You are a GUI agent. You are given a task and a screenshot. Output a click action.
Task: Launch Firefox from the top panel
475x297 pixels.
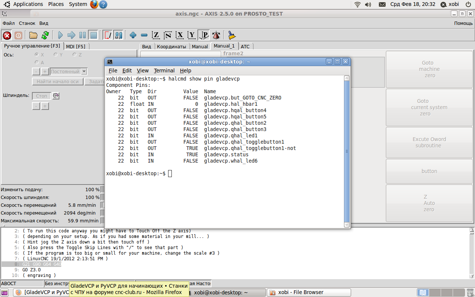94,4
